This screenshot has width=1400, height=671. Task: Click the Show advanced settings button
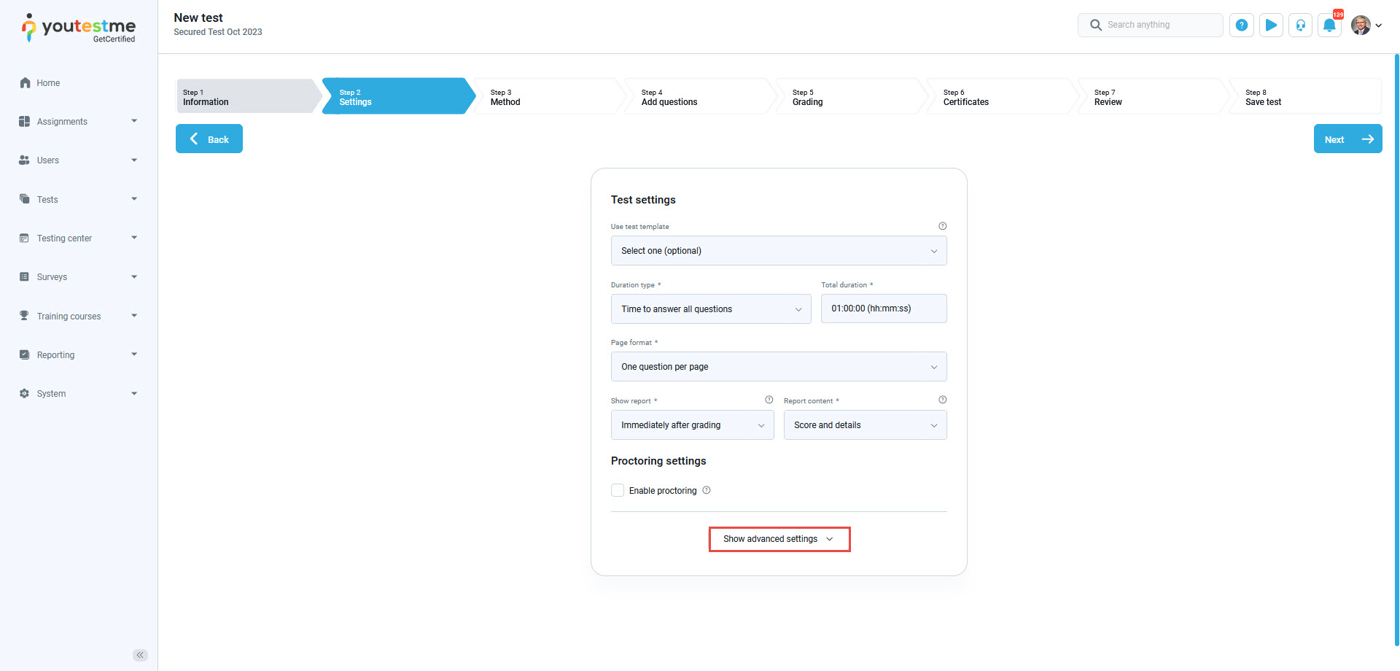[x=779, y=539]
